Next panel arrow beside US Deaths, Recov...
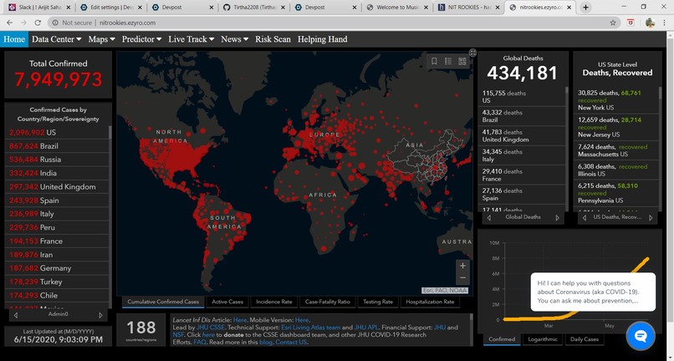Screen dimensions: 674x361 pyautogui.click(x=651, y=218)
